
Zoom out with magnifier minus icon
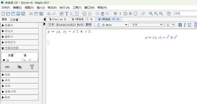pos(156,14)
